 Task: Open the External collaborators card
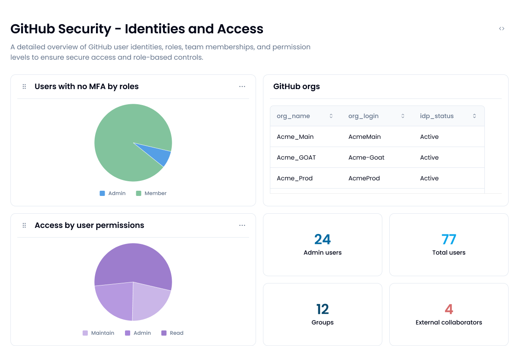(x=449, y=314)
